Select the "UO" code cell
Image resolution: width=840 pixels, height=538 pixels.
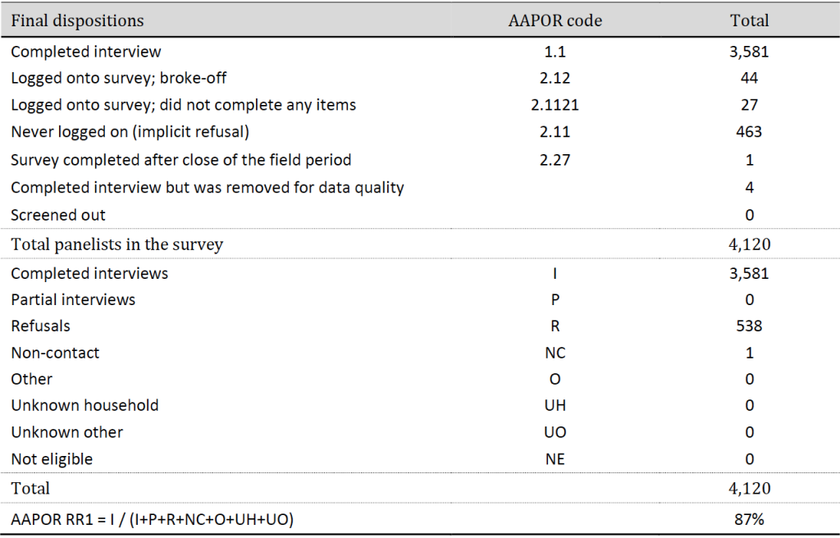[x=555, y=432]
